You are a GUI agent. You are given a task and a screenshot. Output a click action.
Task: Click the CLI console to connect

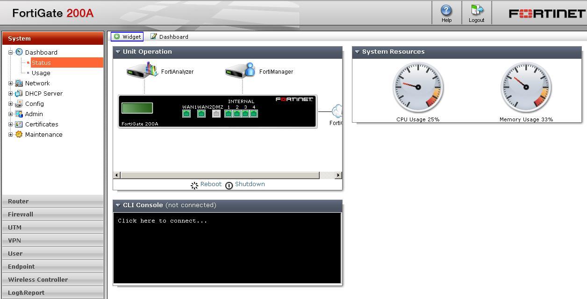(x=227, y=248)
